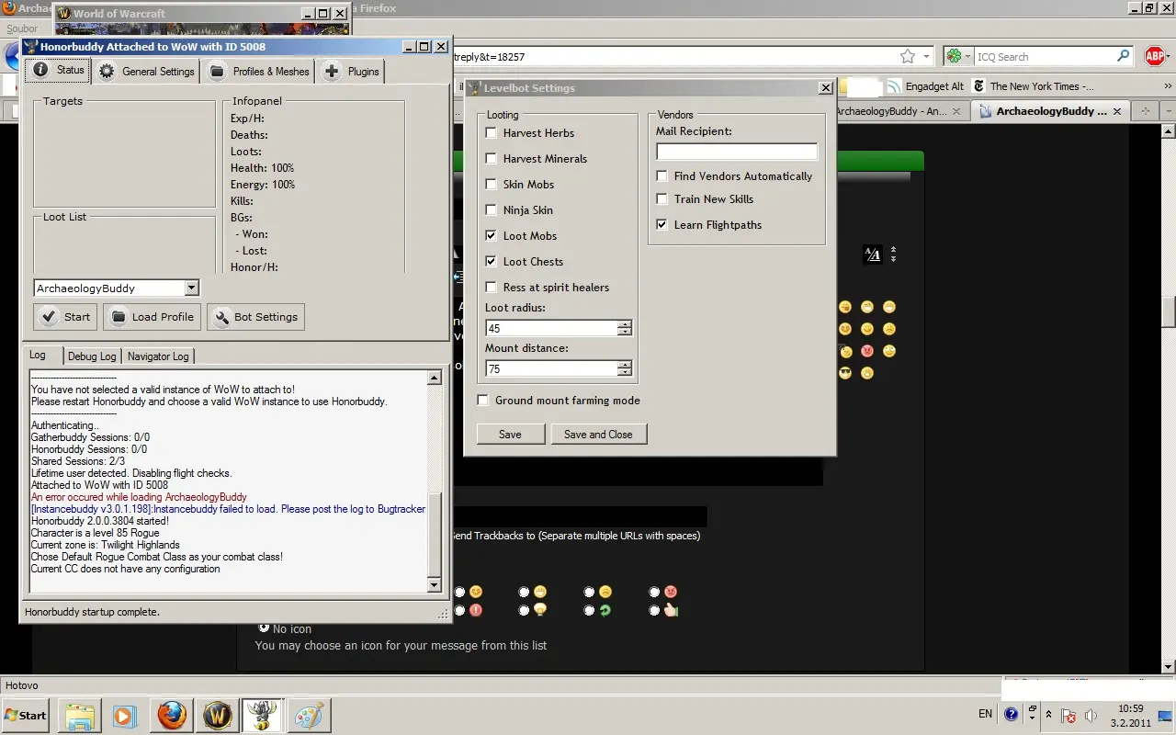
Task: Open Windows Explorer folder from taskbar
Action: click(80, 715)
